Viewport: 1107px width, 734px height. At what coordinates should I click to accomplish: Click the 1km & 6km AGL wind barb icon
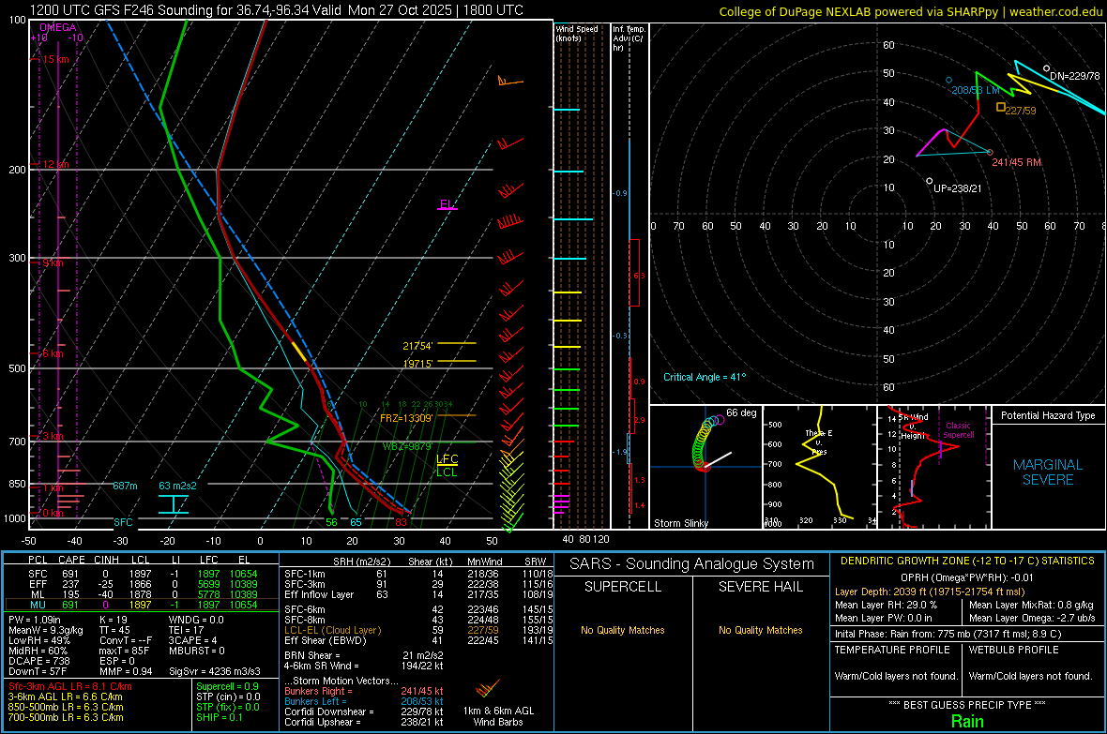pos(487,688)
